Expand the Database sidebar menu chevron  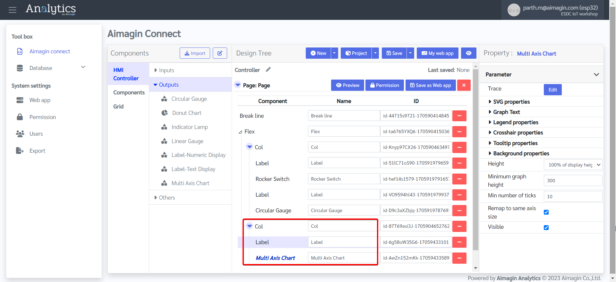pyautogui.click(x=83, y=67)
